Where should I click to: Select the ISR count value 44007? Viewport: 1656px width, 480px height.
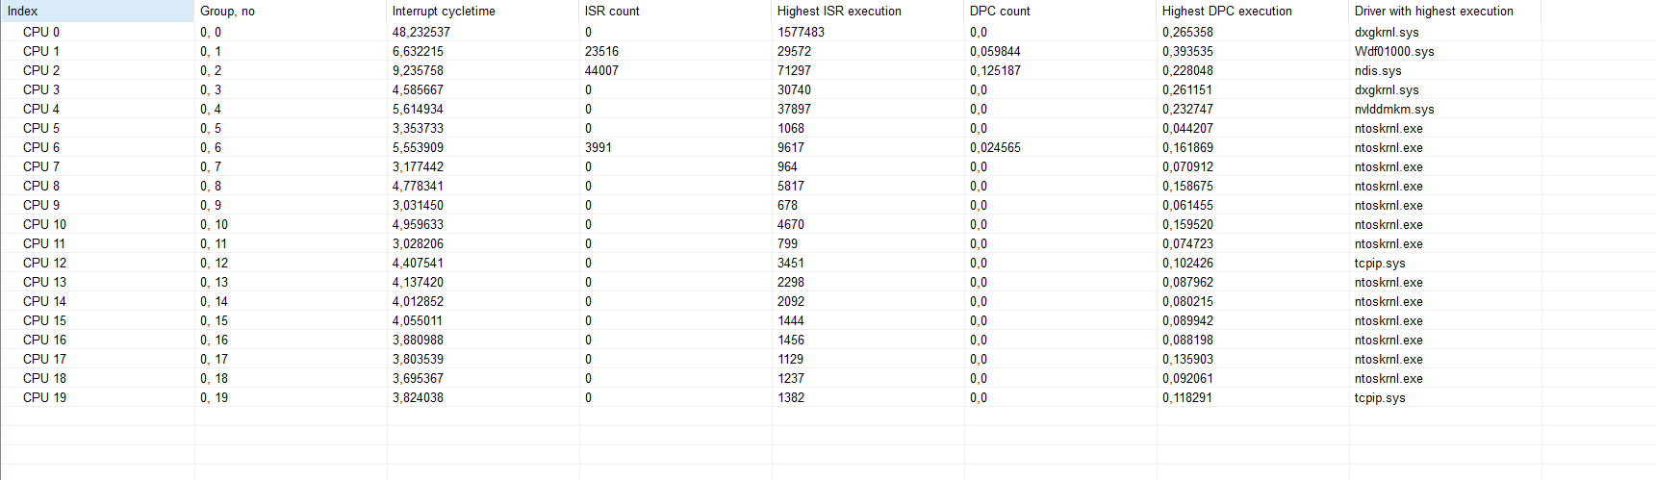coord(601,70)
